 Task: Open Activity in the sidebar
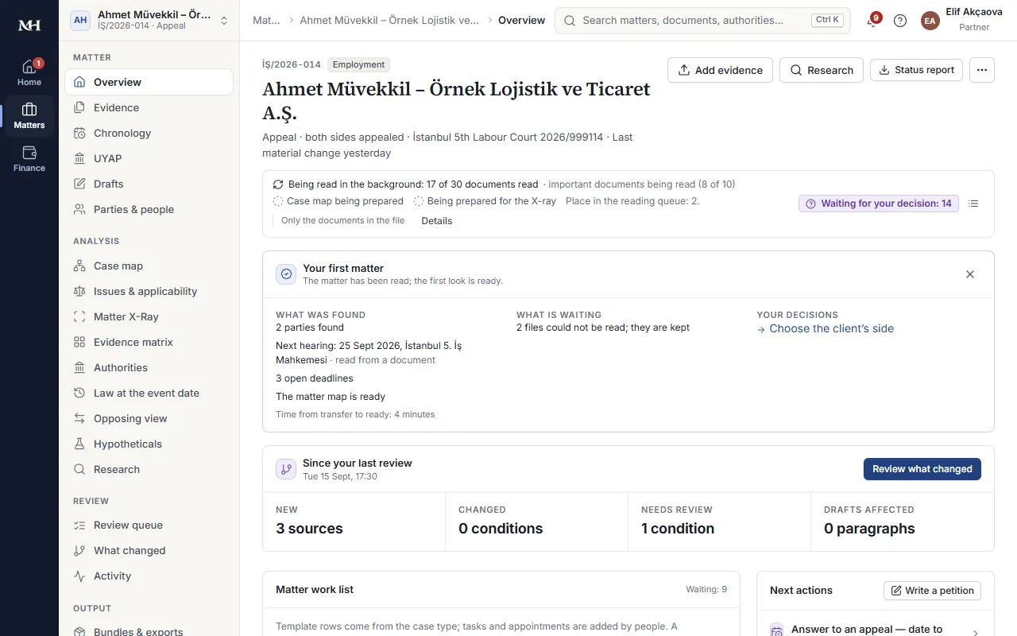pyautogui.click(x=149, y=576)
